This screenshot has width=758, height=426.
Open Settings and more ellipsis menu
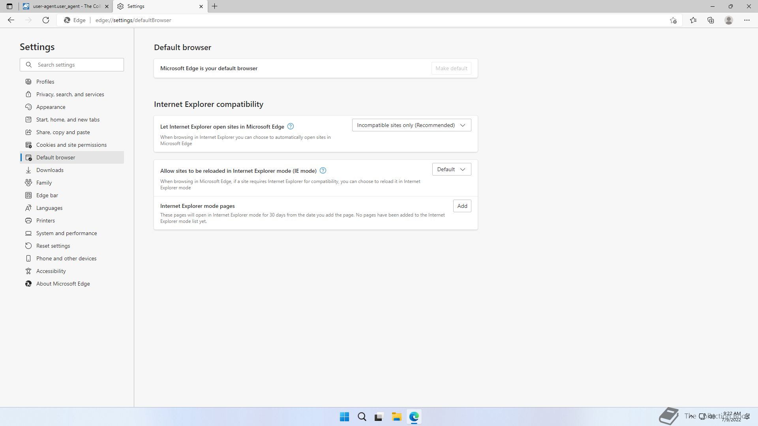pyautogui.click(x=747, y=20)
